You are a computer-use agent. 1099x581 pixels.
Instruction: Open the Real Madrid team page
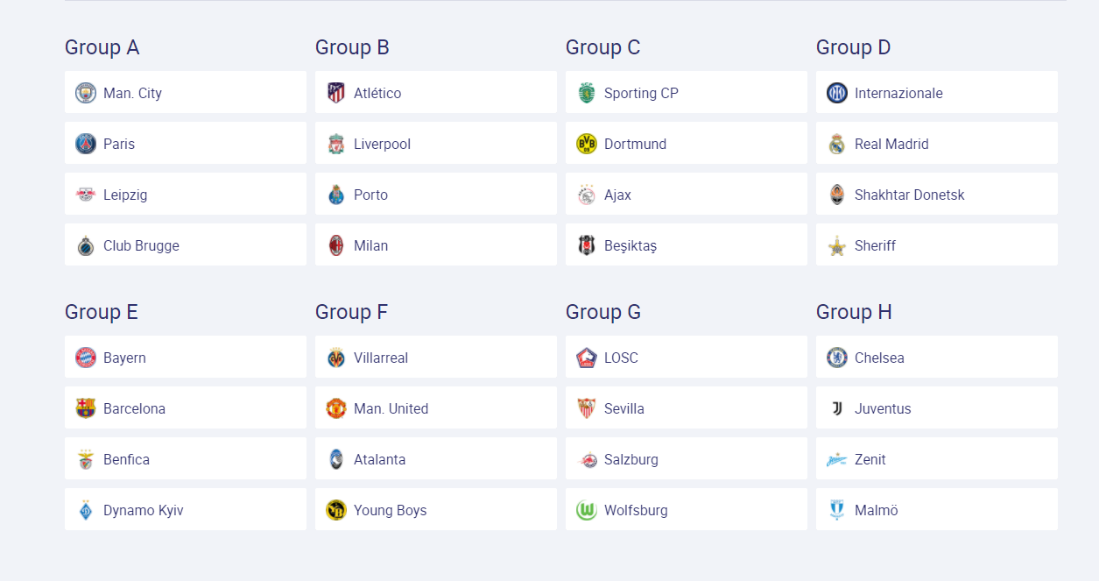click(x=891, y=144)
